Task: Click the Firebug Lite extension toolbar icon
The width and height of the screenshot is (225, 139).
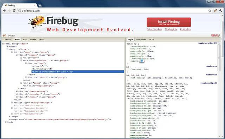Action: pyautogui.click(x=215, y=10)
